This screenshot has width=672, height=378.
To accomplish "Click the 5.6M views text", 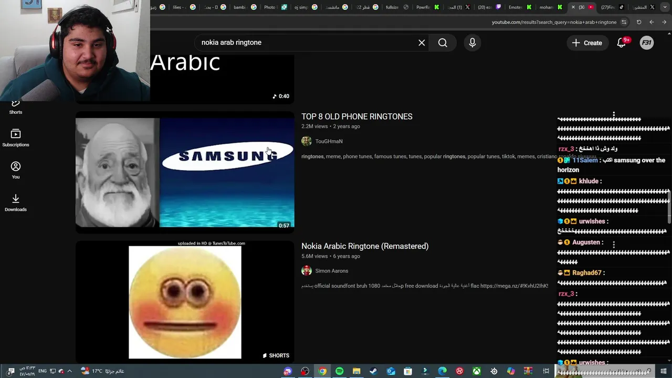I will [314, 256].
